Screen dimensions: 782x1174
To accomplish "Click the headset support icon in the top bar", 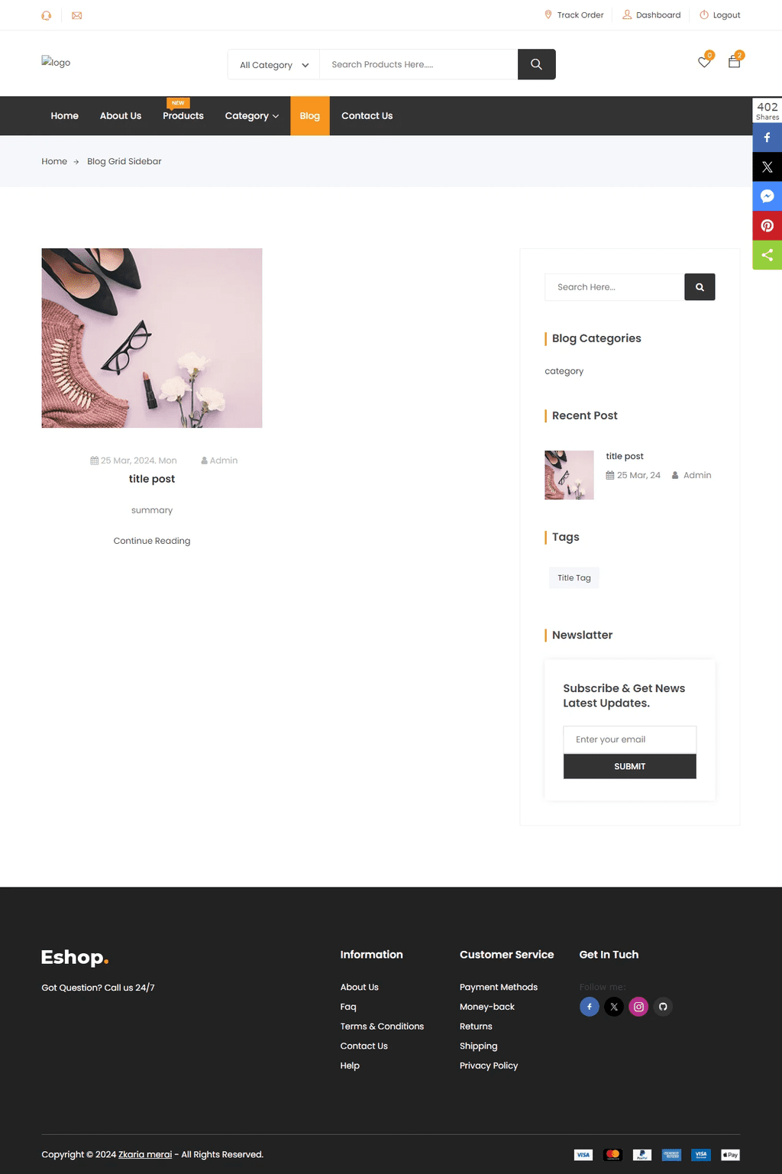I will point(47,15).
